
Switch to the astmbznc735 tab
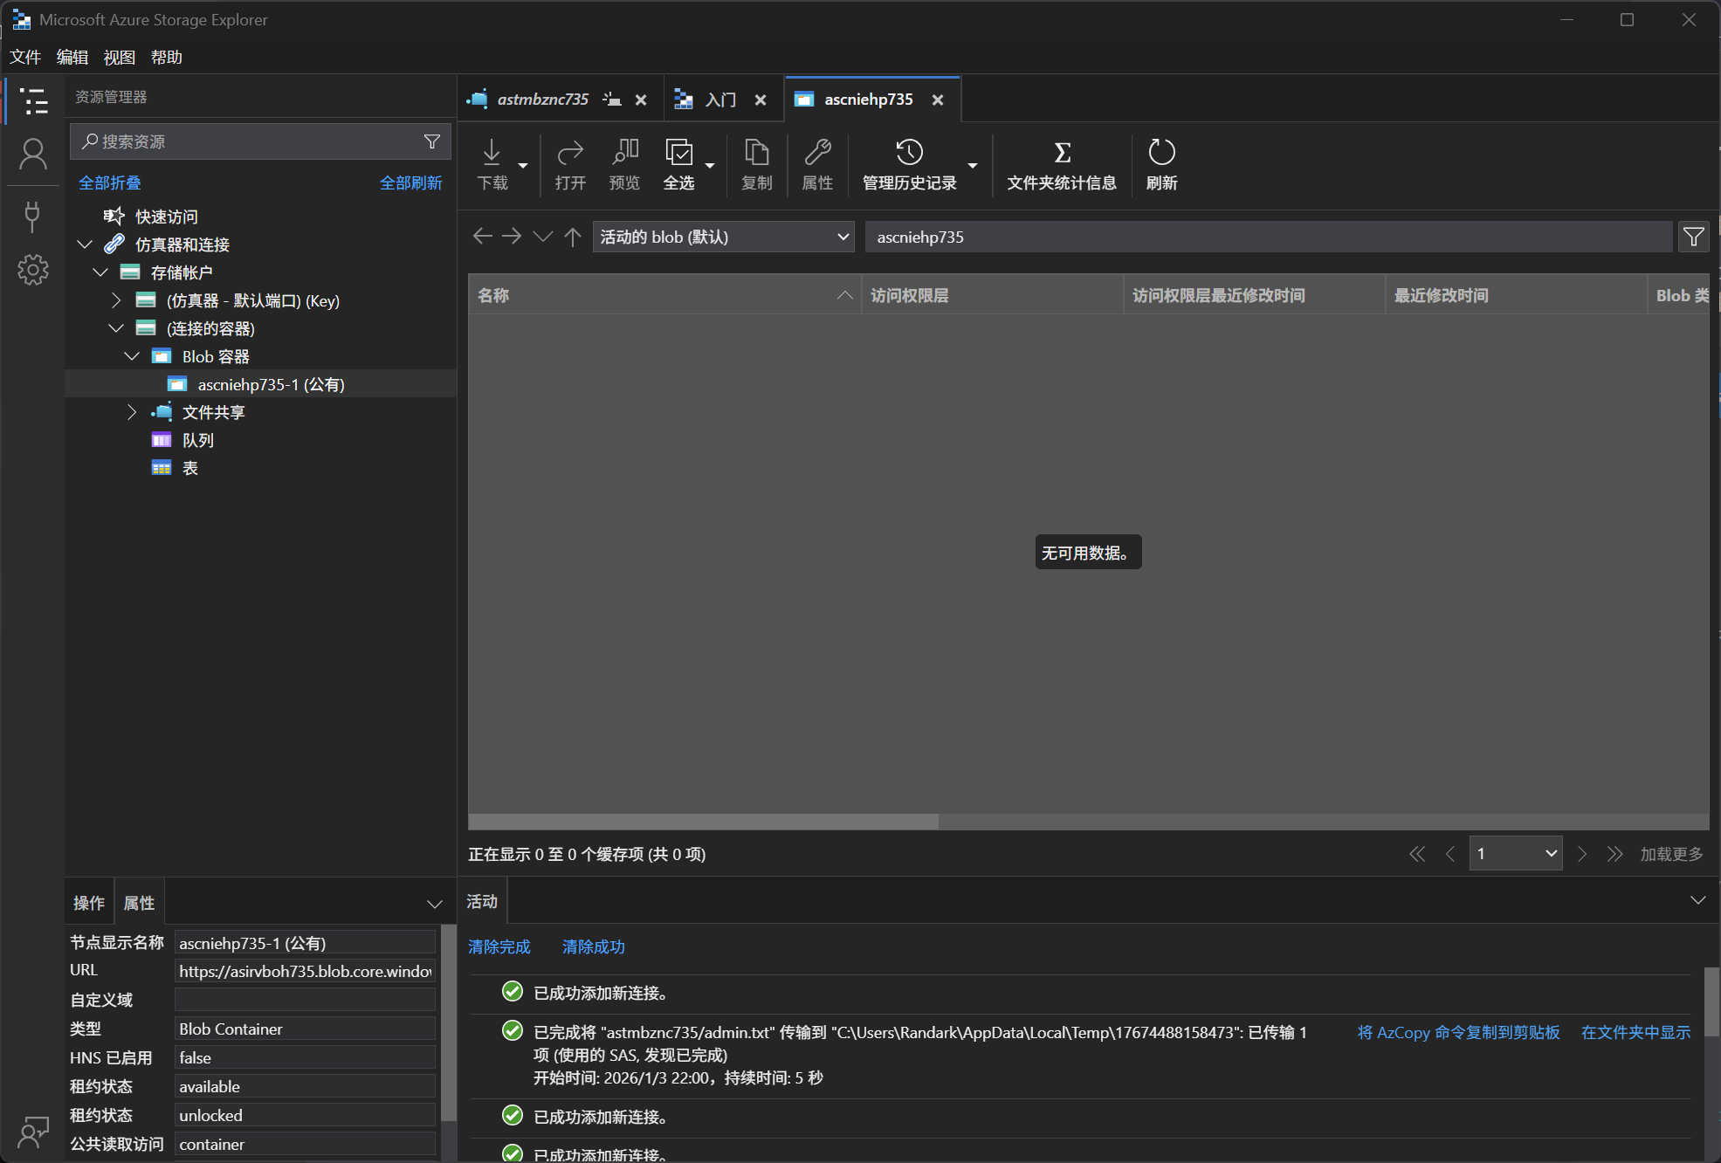coord(542,100)
